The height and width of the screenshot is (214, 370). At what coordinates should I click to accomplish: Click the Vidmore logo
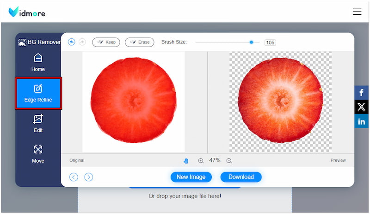27,12
